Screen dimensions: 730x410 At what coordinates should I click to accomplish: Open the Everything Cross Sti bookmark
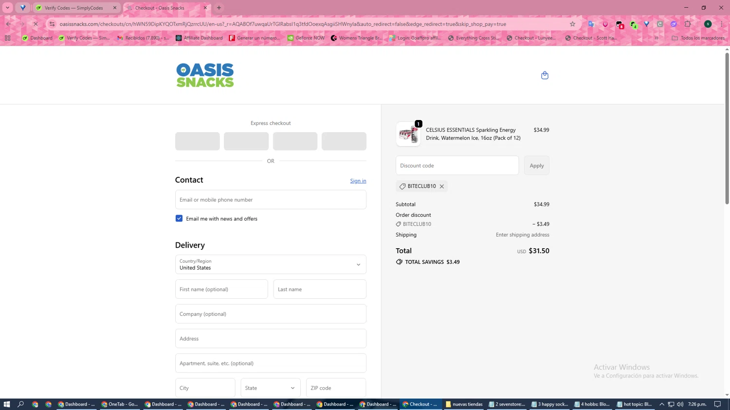click(x=474, y=38)
